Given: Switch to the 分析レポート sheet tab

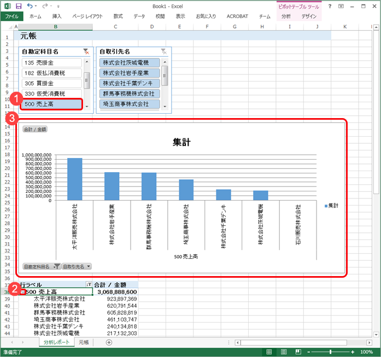Looking at the screenshot, I should 57,342.
